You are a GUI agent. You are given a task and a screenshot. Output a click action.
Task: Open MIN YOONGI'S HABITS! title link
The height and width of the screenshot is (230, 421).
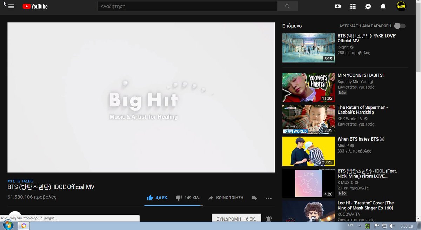click(x=361, y=75)
